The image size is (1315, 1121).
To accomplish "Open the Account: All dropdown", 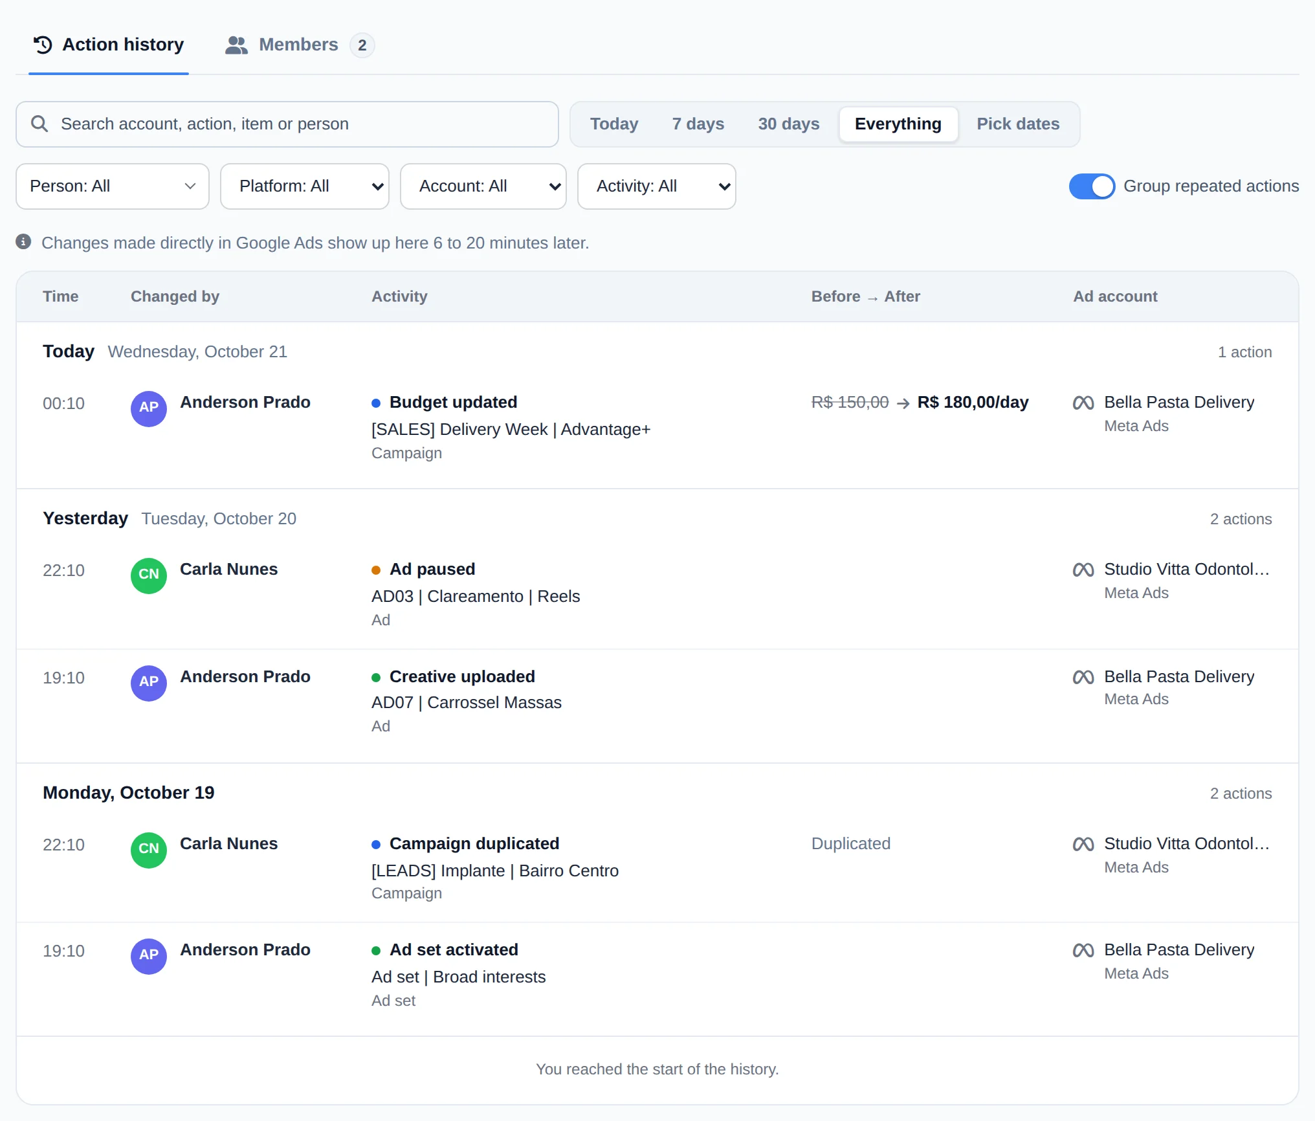I will pos(483,186).
